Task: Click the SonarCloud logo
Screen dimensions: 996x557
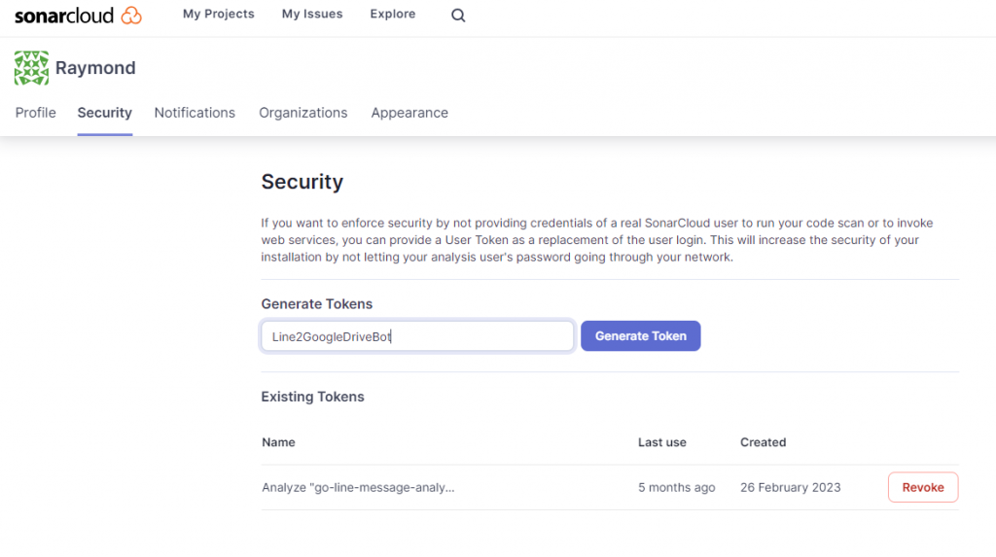Action: pyautogui.click(x=78, y=15)
